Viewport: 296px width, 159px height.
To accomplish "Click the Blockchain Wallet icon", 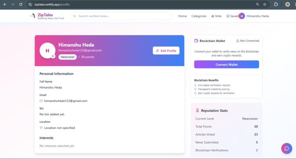I will click(196, 41).
